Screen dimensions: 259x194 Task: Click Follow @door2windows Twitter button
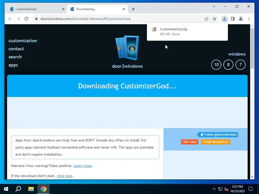(218, 135)
